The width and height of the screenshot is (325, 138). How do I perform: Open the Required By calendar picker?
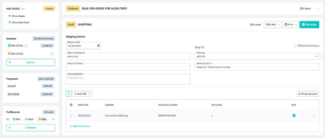click(x=98, y=46)
